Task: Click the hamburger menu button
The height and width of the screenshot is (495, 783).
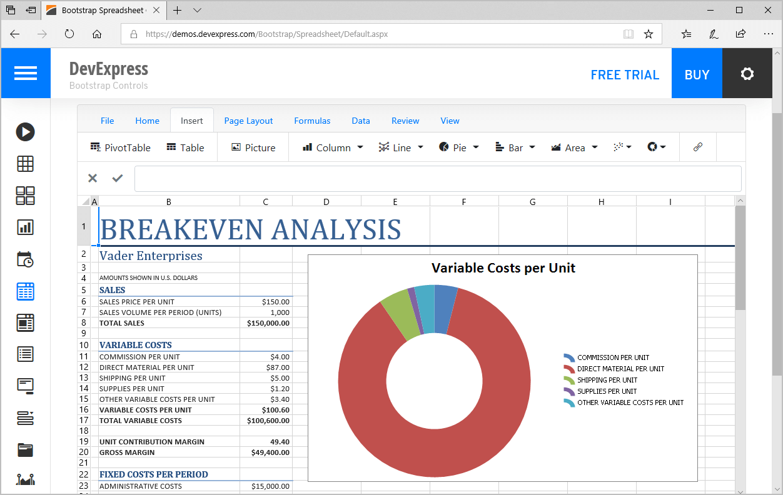Action: point(26,74)
